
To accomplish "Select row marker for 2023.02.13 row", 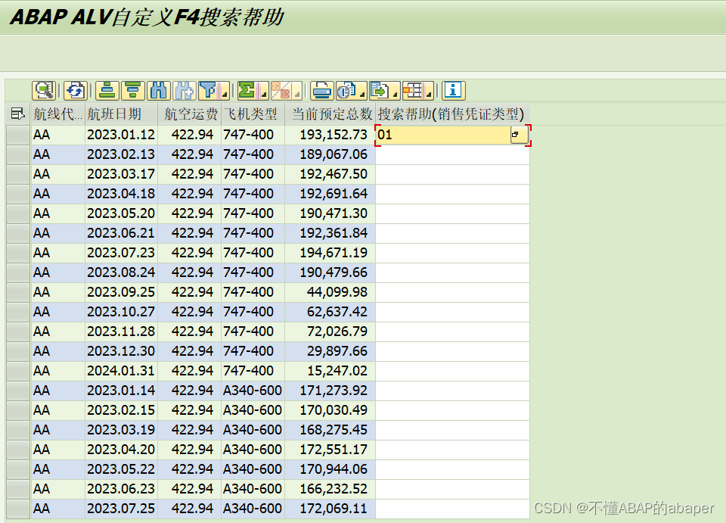I will [18, 154].
